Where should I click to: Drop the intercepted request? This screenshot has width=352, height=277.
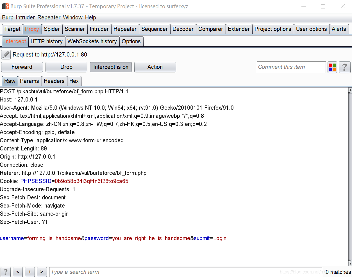[x=66, y=67]
